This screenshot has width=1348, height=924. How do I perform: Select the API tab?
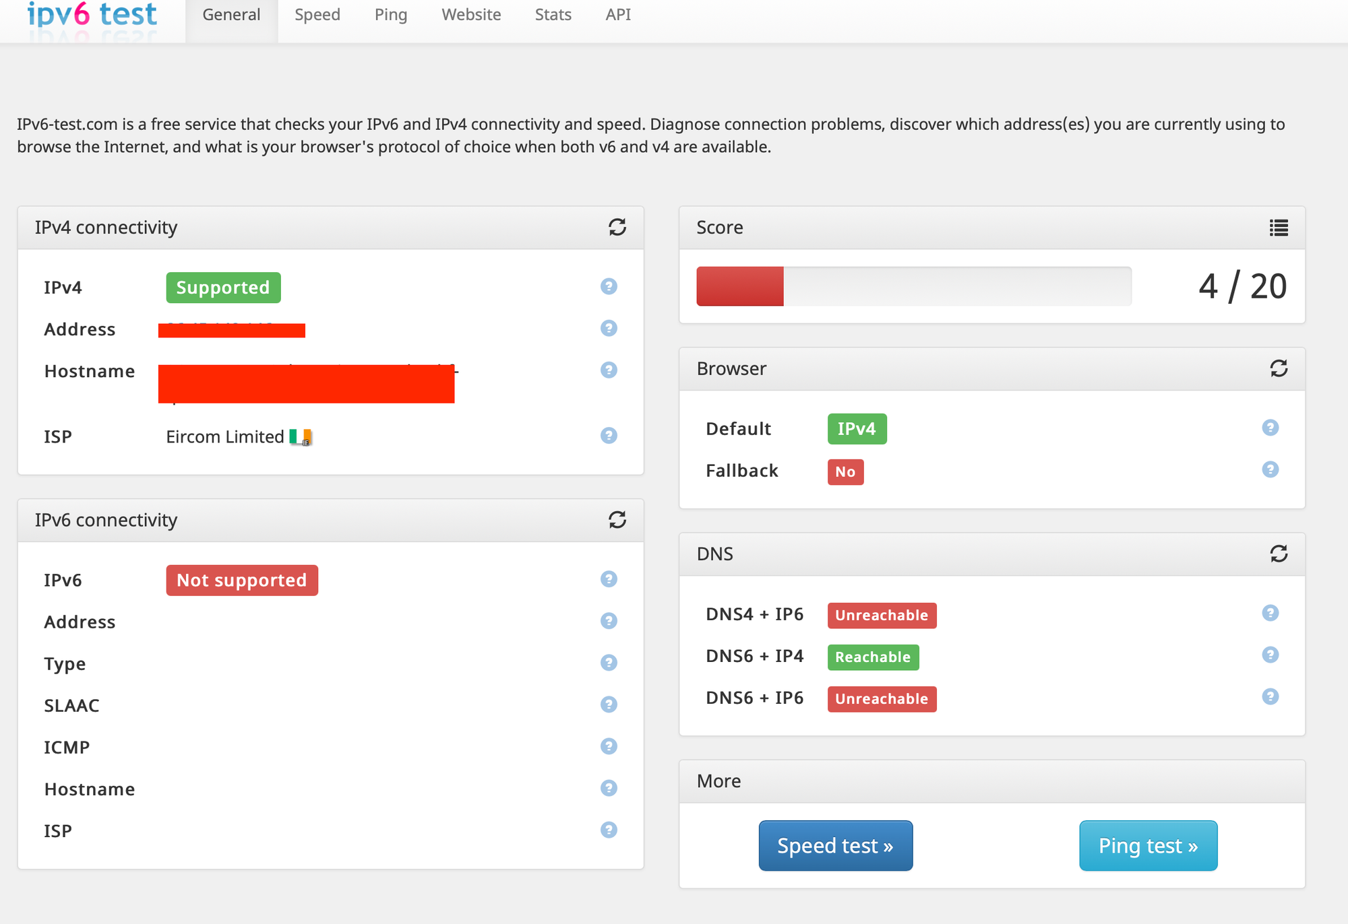click(x=617, y=14)
